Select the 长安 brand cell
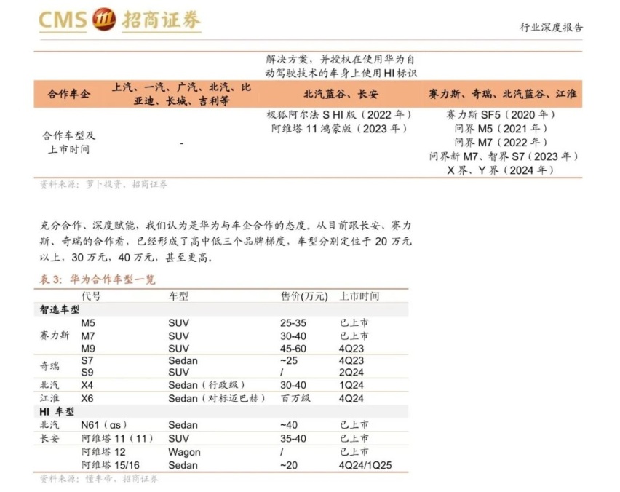Screen dimensions: 620x492 [49, 439]
